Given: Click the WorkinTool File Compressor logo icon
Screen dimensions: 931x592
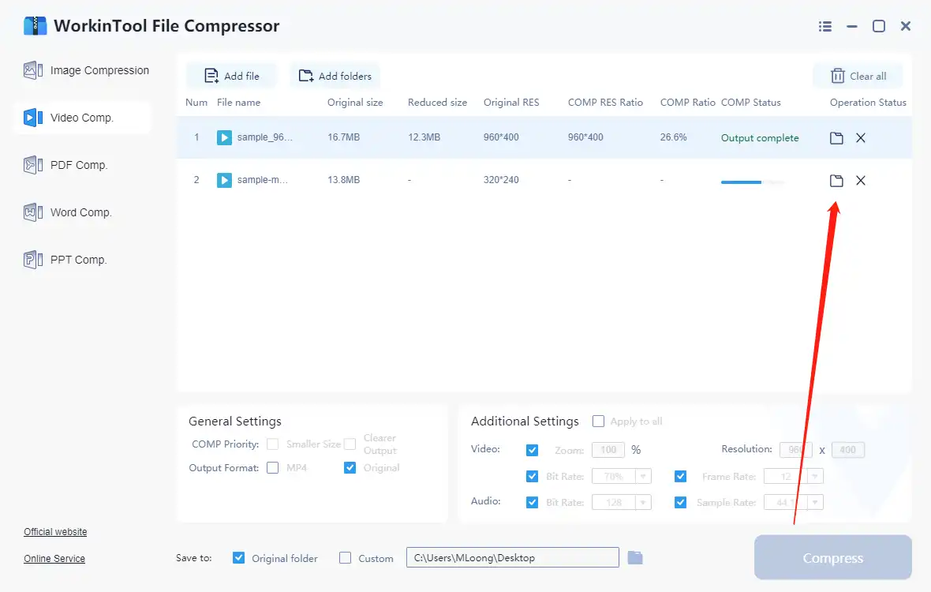Looking at the screenshot, I should pyautogui.click(x=35, y=25).
